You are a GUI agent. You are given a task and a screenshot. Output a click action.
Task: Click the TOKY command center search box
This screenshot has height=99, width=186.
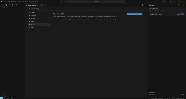95,2
